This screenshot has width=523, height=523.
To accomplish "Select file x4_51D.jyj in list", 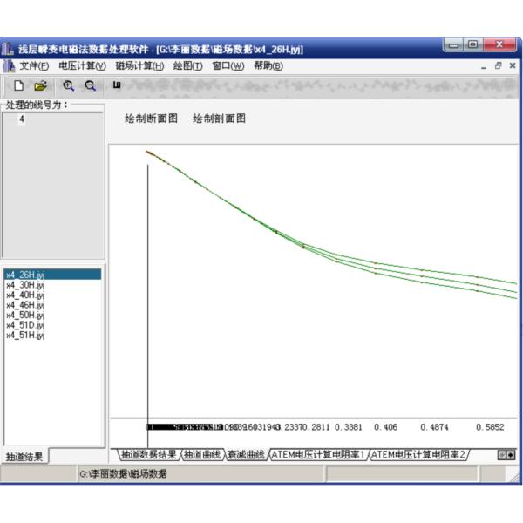I will [26, 325].
